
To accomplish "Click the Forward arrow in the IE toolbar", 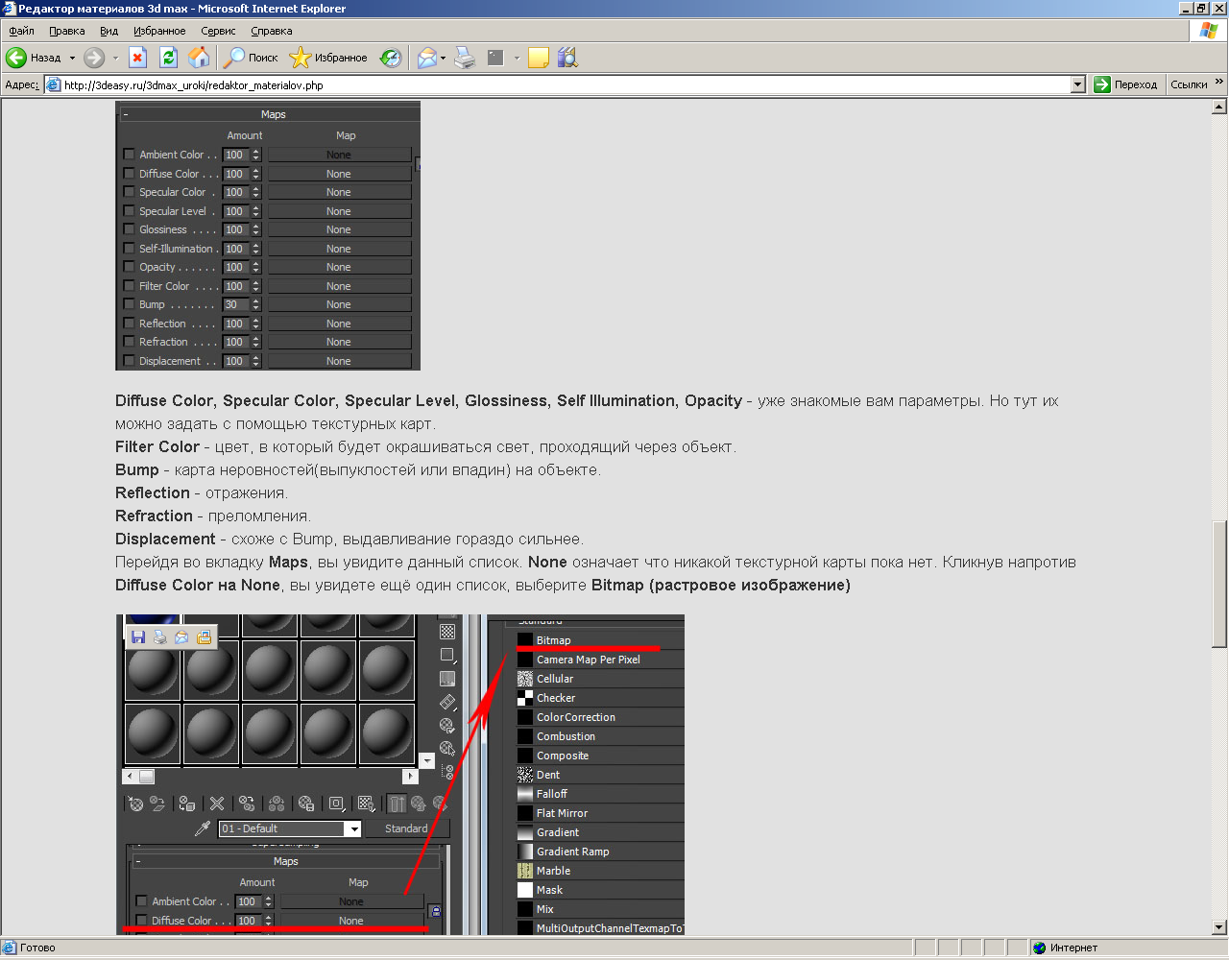I will coord(94,58).
